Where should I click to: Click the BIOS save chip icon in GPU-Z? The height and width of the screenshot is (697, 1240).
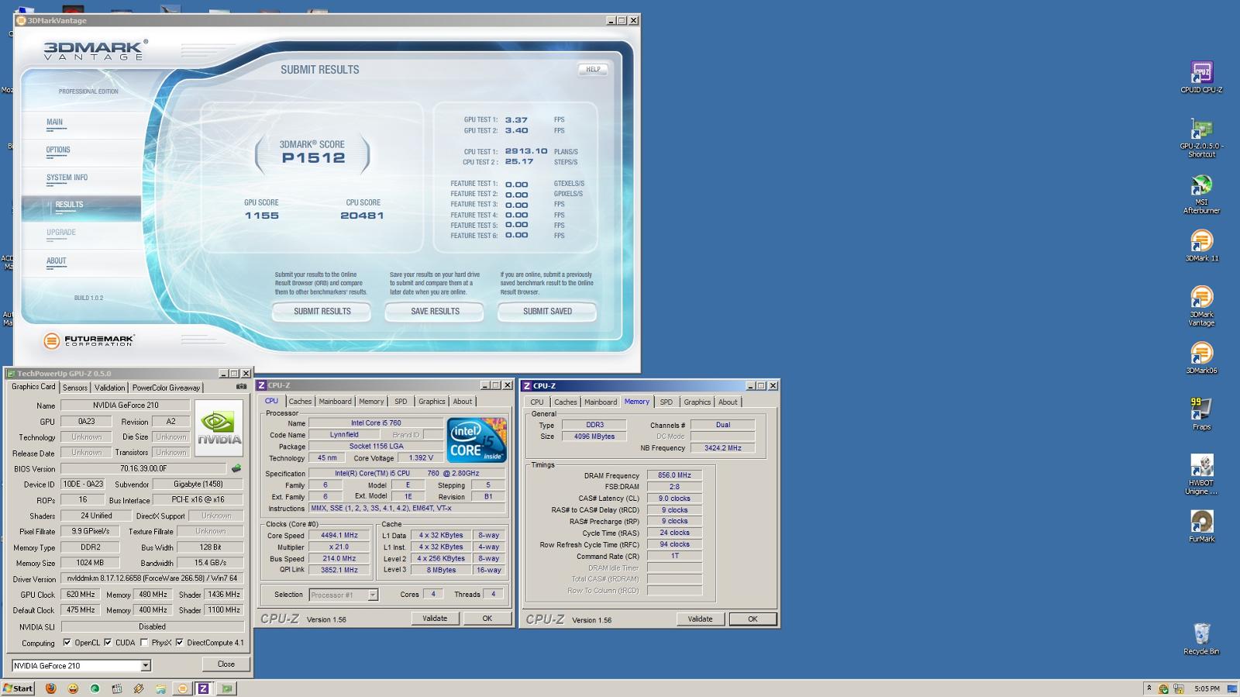click(x=236, y=468)
